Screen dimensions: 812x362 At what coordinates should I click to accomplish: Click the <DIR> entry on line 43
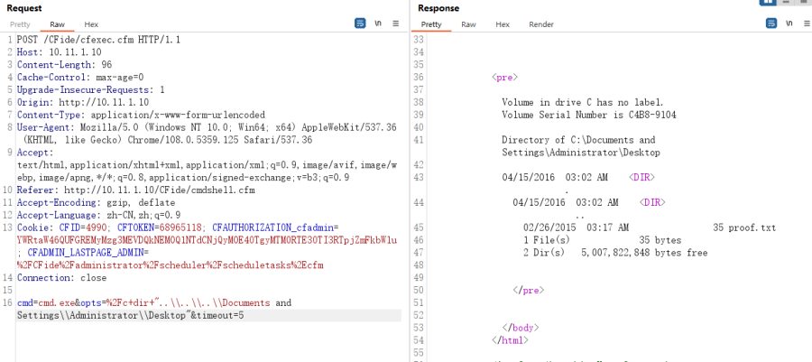[642, 178]
